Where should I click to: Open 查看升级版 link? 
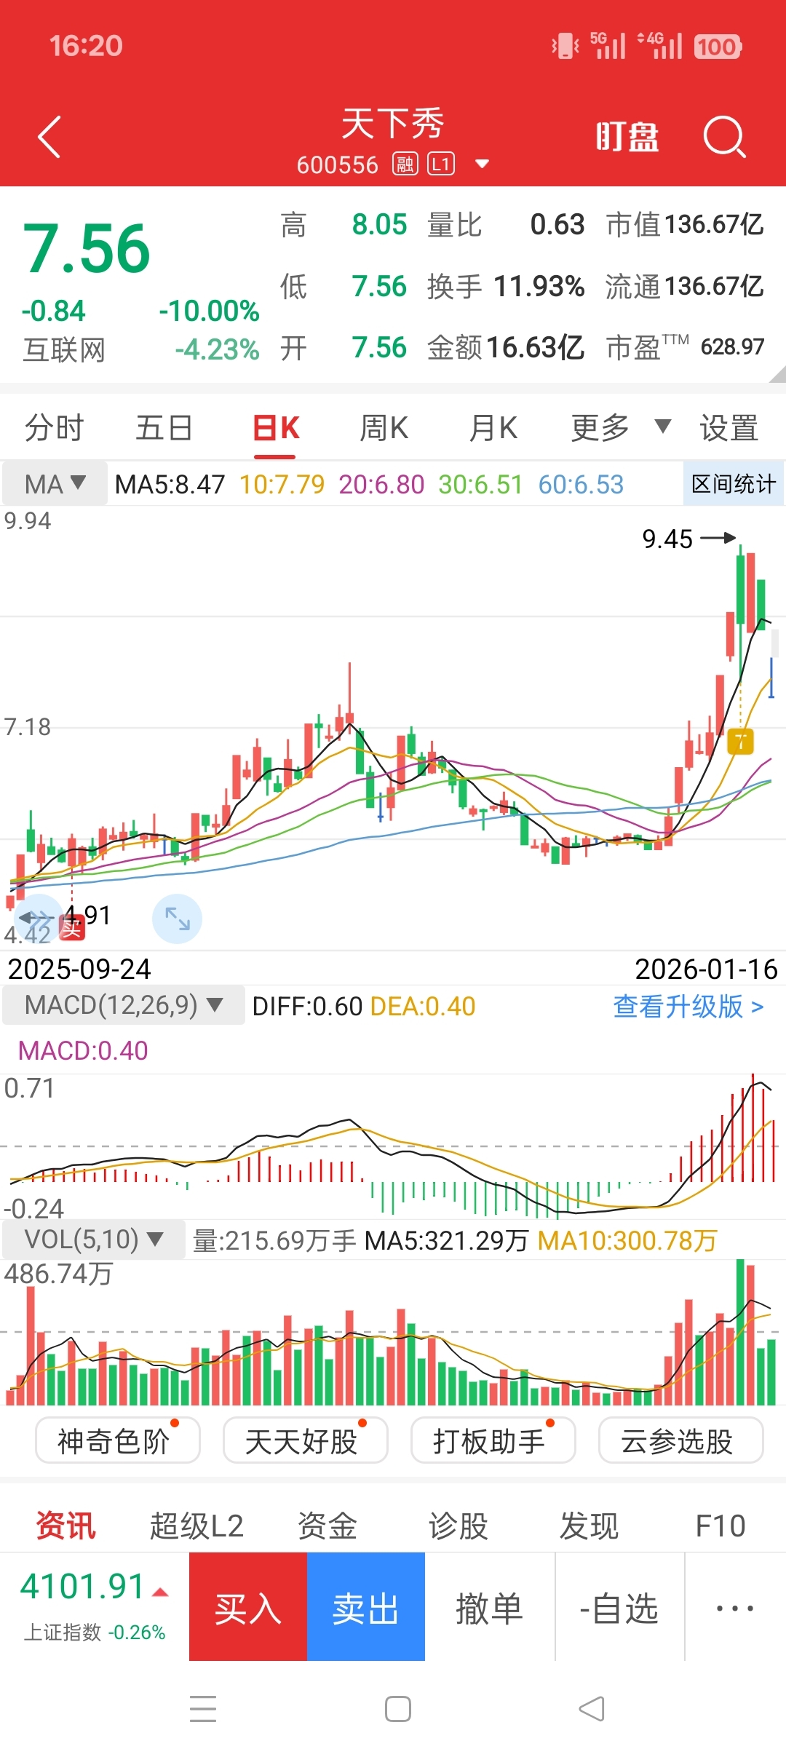[x=688, y=1007]
